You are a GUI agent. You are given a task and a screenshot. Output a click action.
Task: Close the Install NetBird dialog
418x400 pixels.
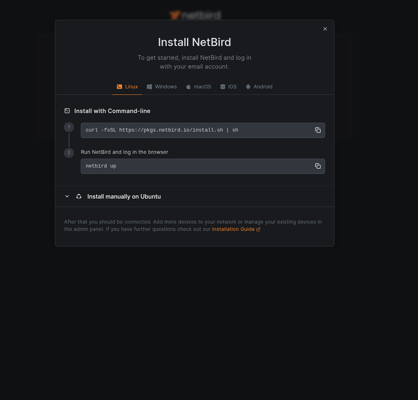coord(325,29)
